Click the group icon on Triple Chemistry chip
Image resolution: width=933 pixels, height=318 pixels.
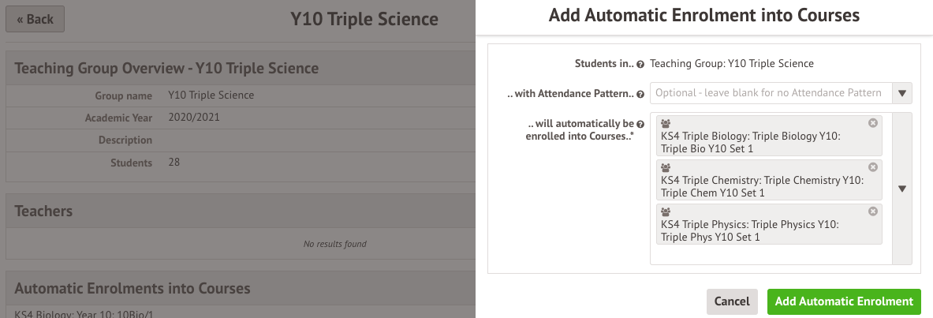click(x=666, y=168)
